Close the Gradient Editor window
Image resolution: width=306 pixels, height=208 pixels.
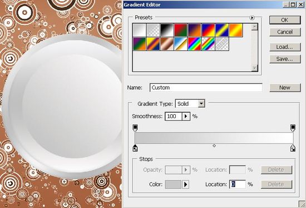coord(301,4)
